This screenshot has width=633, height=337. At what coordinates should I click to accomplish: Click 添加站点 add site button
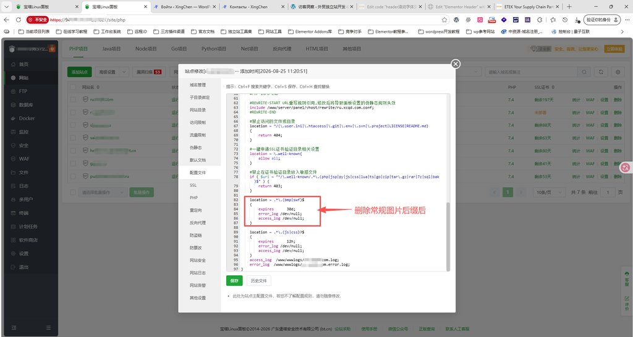(x=80, y=72)
